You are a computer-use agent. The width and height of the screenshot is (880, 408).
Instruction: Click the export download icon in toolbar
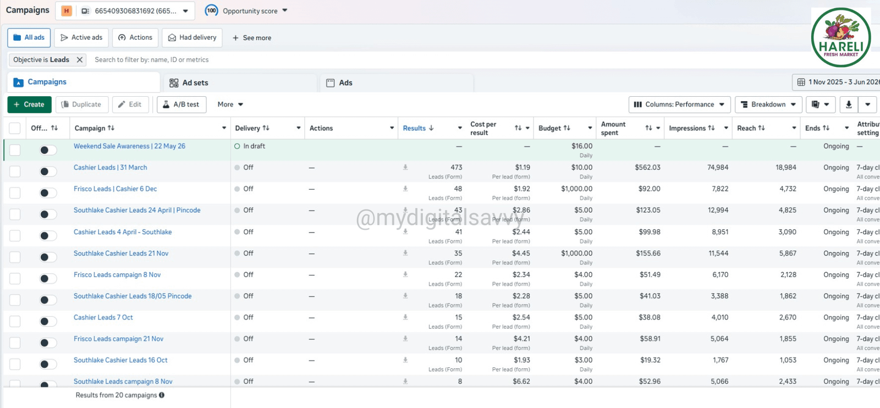849,104
